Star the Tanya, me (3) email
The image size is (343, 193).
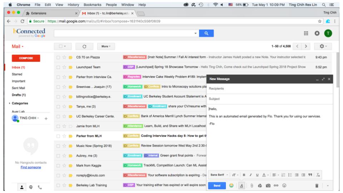(x=64, y=107)
